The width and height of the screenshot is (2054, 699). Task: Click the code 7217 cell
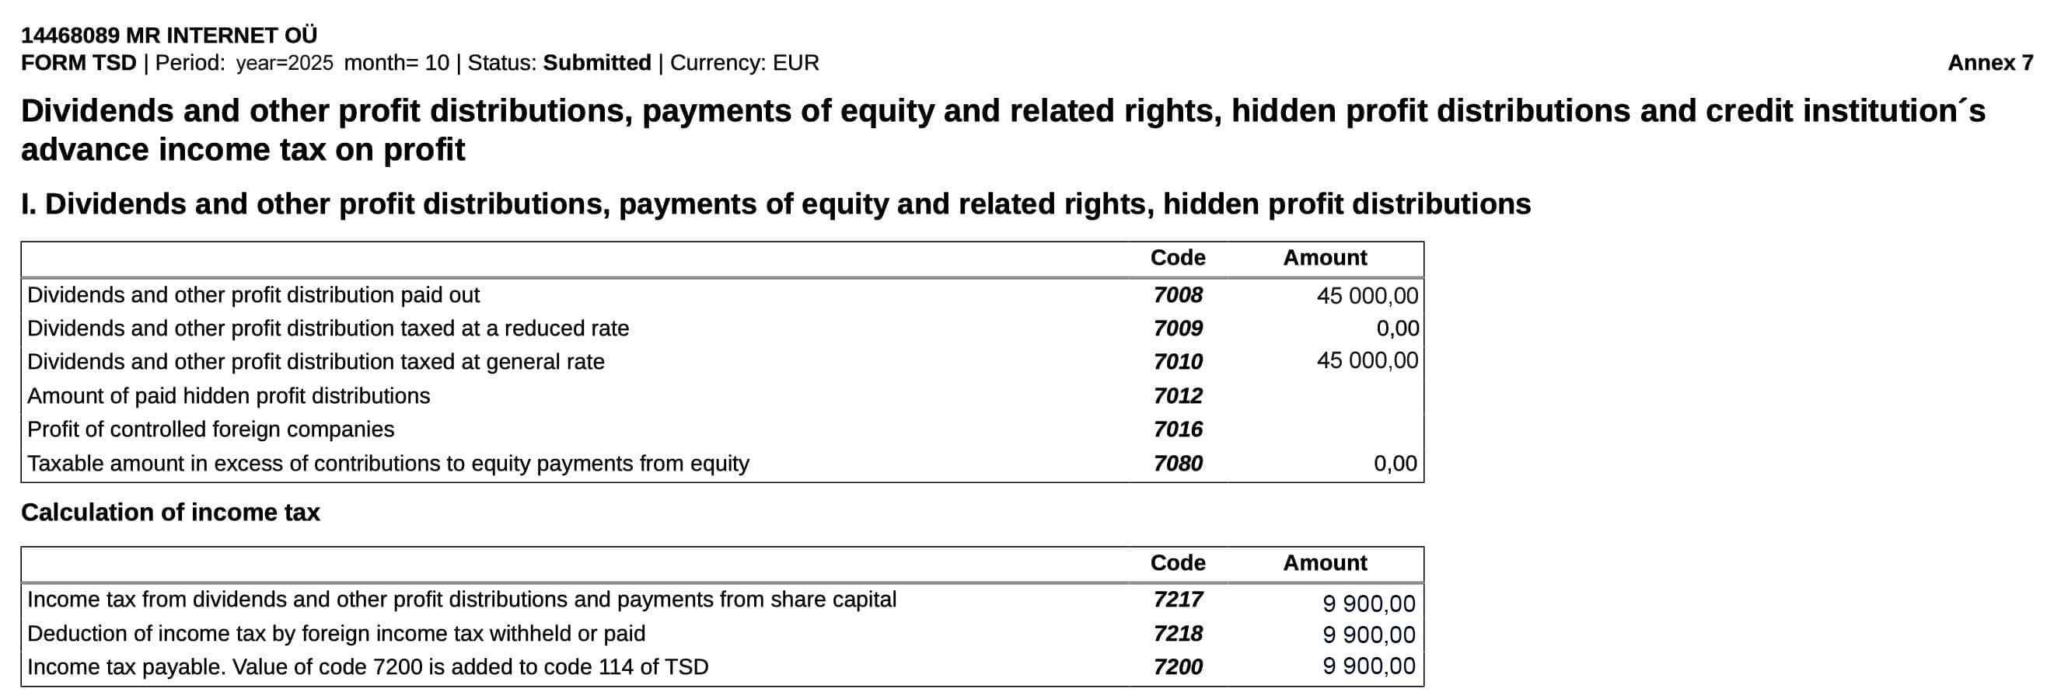1177,600
